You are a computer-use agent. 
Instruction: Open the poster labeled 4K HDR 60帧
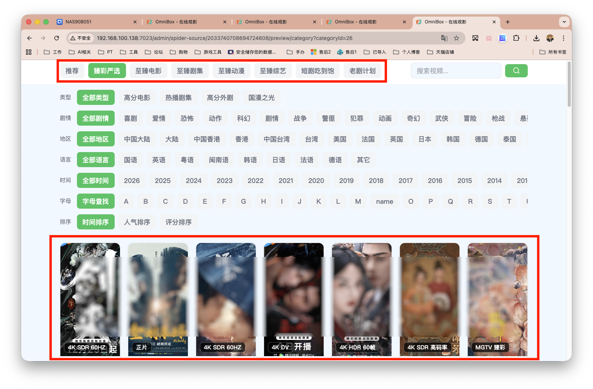pos(362,300)
